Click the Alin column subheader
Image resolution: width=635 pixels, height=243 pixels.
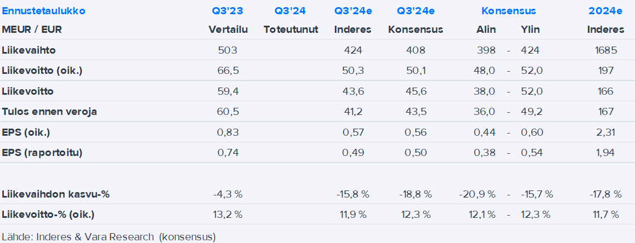point(486,30)
